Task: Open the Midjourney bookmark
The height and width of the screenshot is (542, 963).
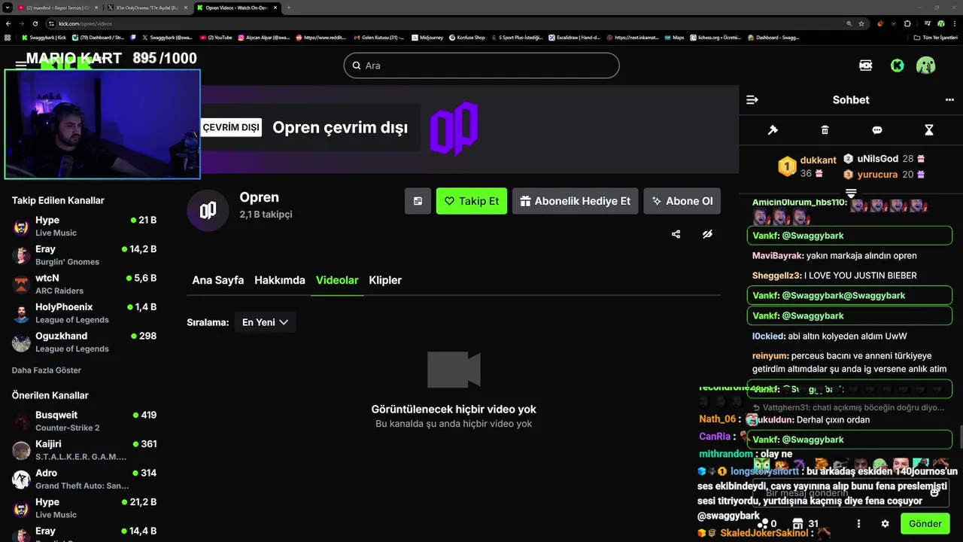Action: point(429,37)
